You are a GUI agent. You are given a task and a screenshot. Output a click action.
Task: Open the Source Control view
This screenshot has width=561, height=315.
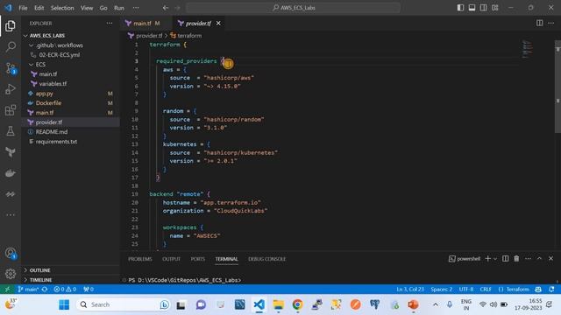click(11, 68)
